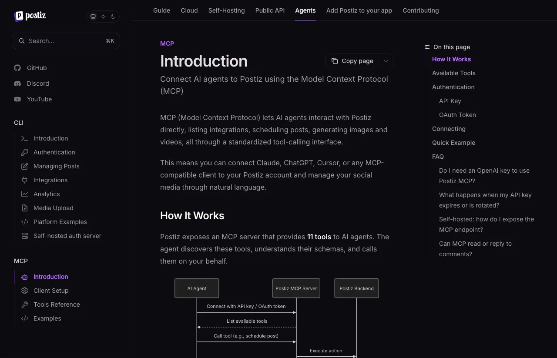Image resolution: width=557 pixels, height=358 pixels.
Task: Click the ⌘K shortcut badge
Action: 110,41
